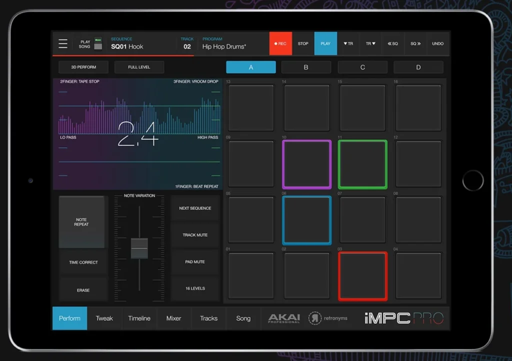Image resolution: width=512 pixels, height=361 pixels.
Task: Toggle the Play Song switch
Action: 98,43
